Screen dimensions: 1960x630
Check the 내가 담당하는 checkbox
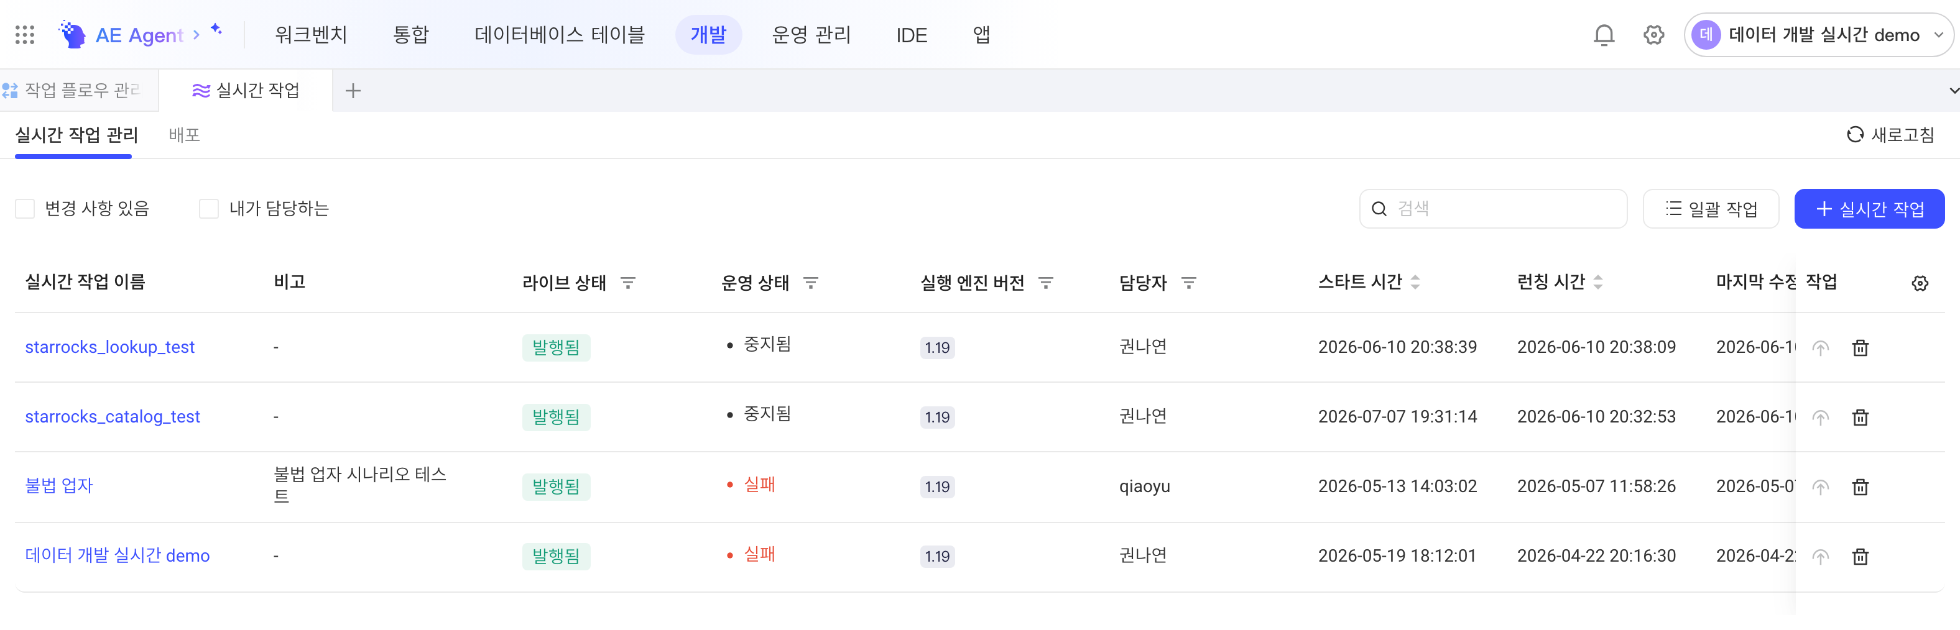(208, 209)
